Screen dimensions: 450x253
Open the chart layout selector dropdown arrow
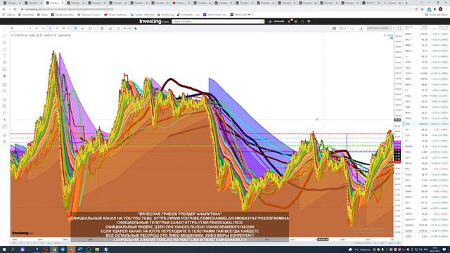tap(345, 28)
